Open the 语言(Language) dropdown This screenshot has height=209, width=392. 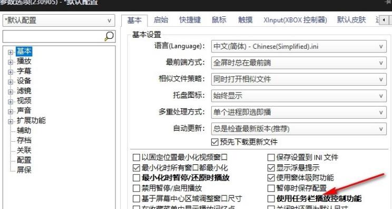click(x=299, y=46)
